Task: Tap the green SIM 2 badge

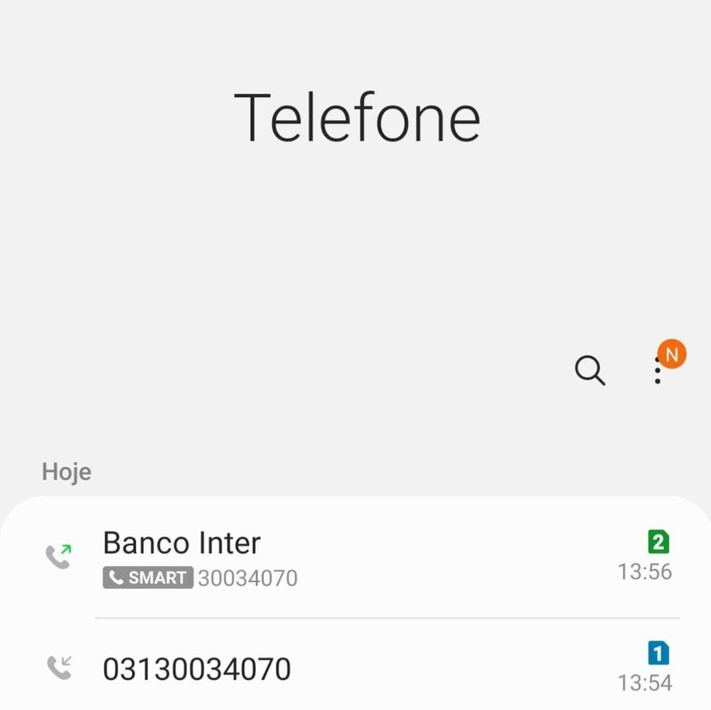Action: pyautogui.click(x=658, y=542)
